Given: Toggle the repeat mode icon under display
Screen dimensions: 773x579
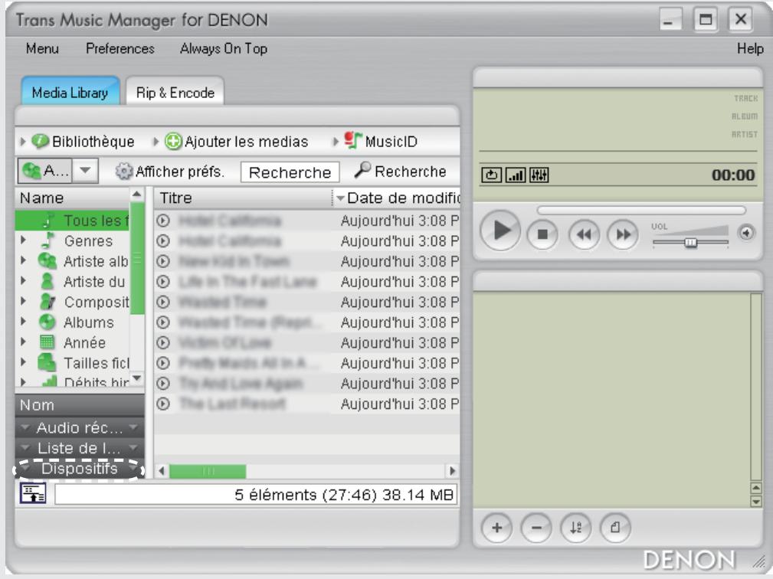Looking at the screenshot, I should [491, 175].
